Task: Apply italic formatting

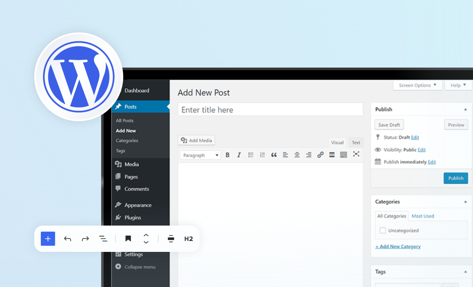Action: click(239, 154)
